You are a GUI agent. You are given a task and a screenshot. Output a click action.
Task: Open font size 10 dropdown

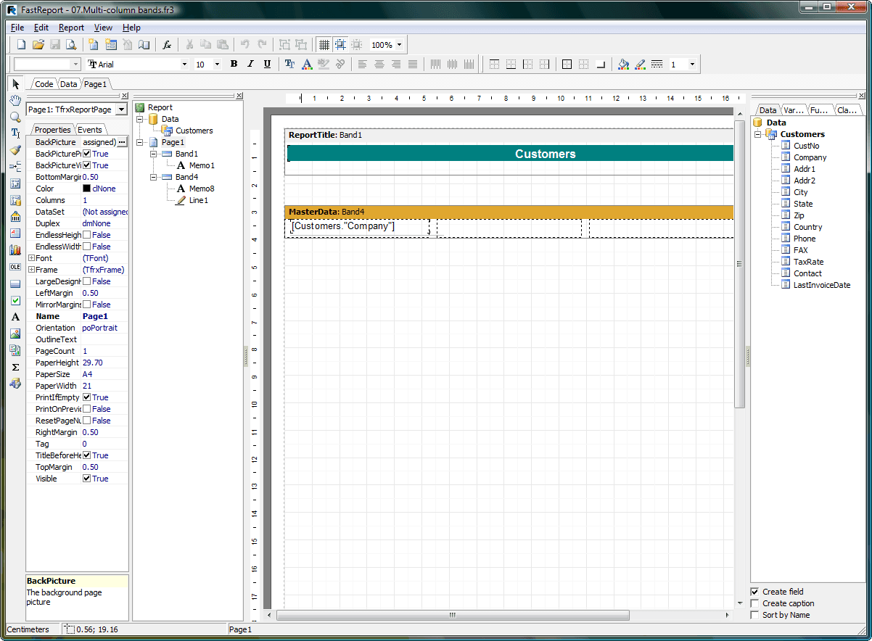coord(218,65)
